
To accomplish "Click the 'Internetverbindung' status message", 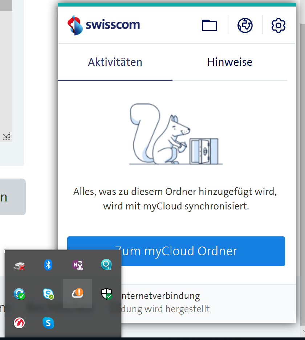I will click(162, 296).
